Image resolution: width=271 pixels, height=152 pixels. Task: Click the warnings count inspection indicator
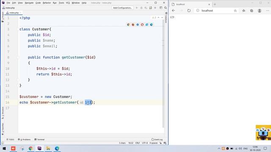(x=154, y=18)
